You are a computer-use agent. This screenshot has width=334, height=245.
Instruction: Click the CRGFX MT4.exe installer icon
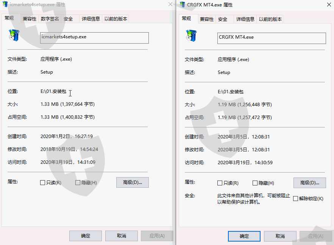click(x=191, y=36)
